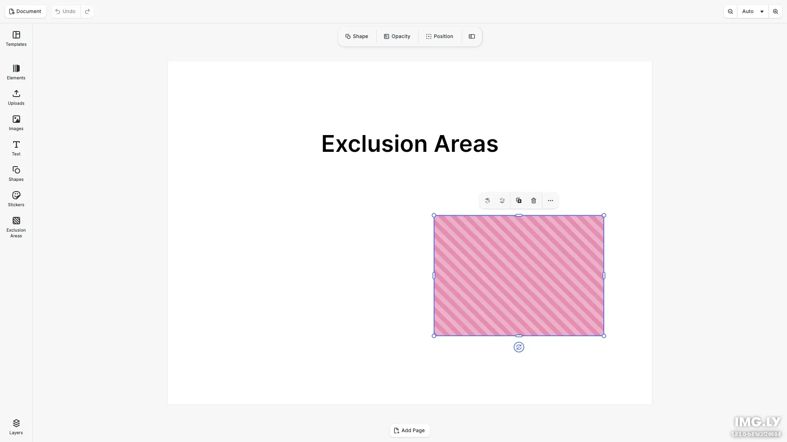Click the striped pink rectangle
Screen dimensions: 787x442
519,275
